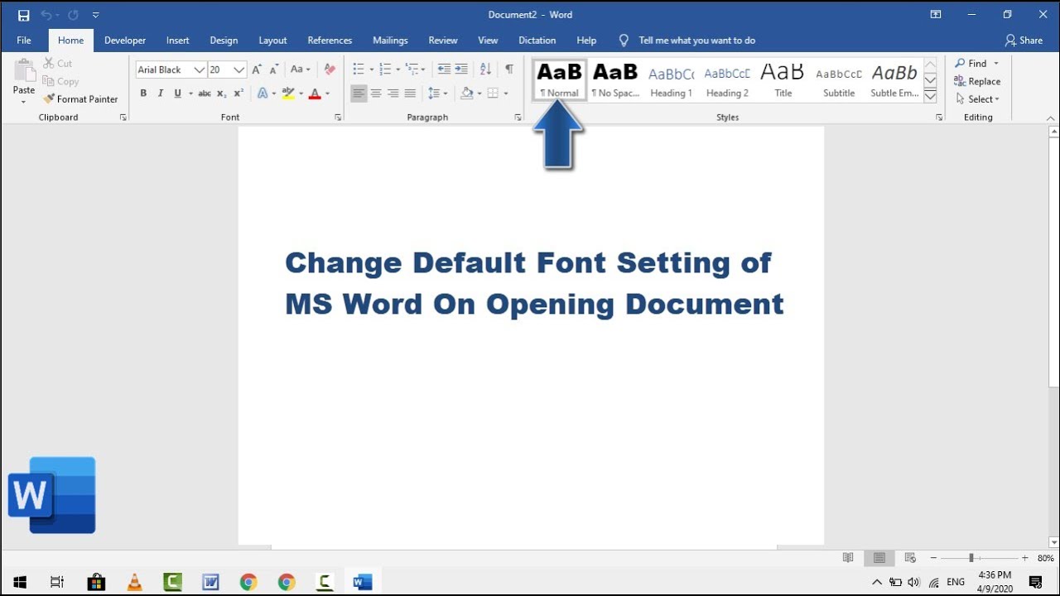Apply superscript formatting

[x=238, y=94]
